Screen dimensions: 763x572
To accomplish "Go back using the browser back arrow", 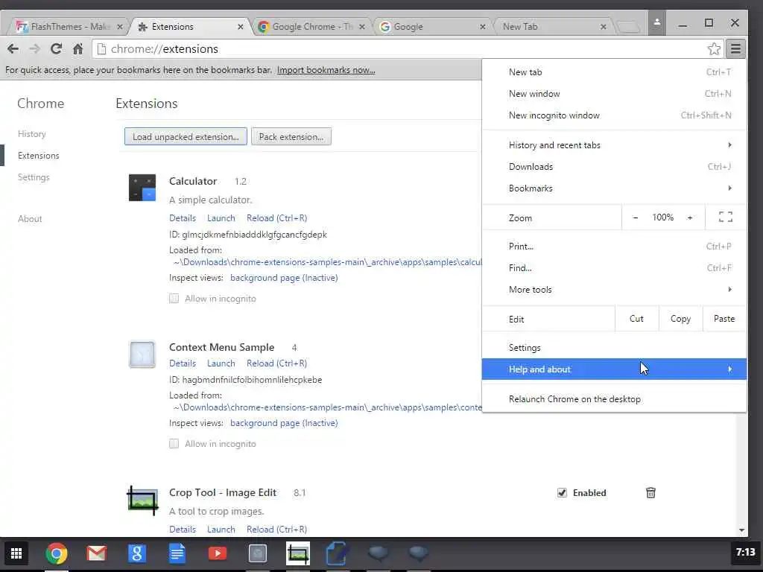I will click(x=13, y=48).
